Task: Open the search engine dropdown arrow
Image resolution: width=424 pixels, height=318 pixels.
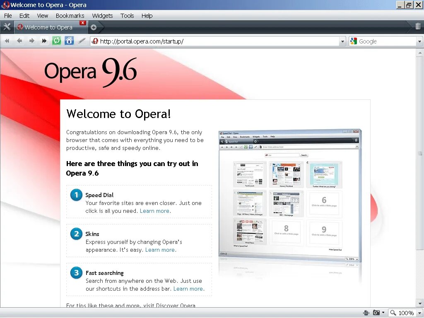Action: click(420, 41)
